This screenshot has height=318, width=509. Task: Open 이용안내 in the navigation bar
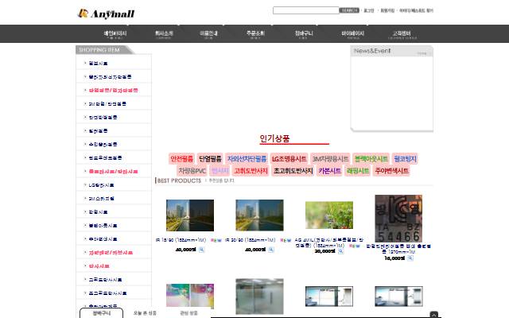coord(208,33)
